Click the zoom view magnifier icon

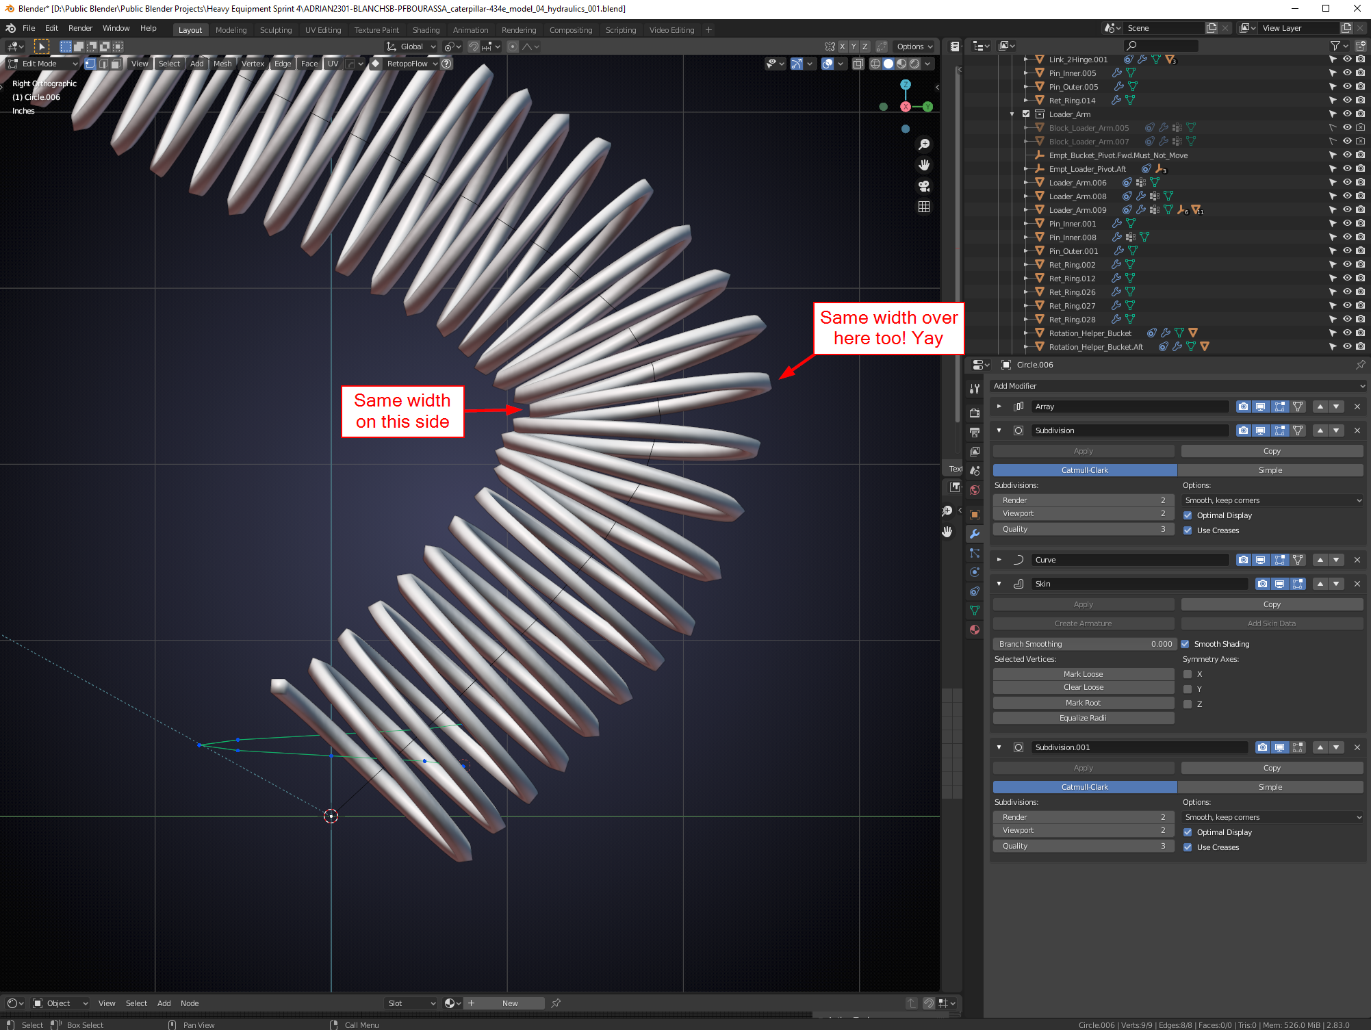pyautogui.click(x=924, y=144)
